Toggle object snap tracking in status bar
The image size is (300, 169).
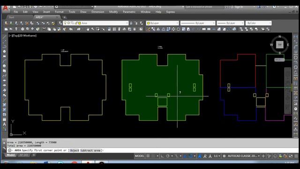coord(185,156)
